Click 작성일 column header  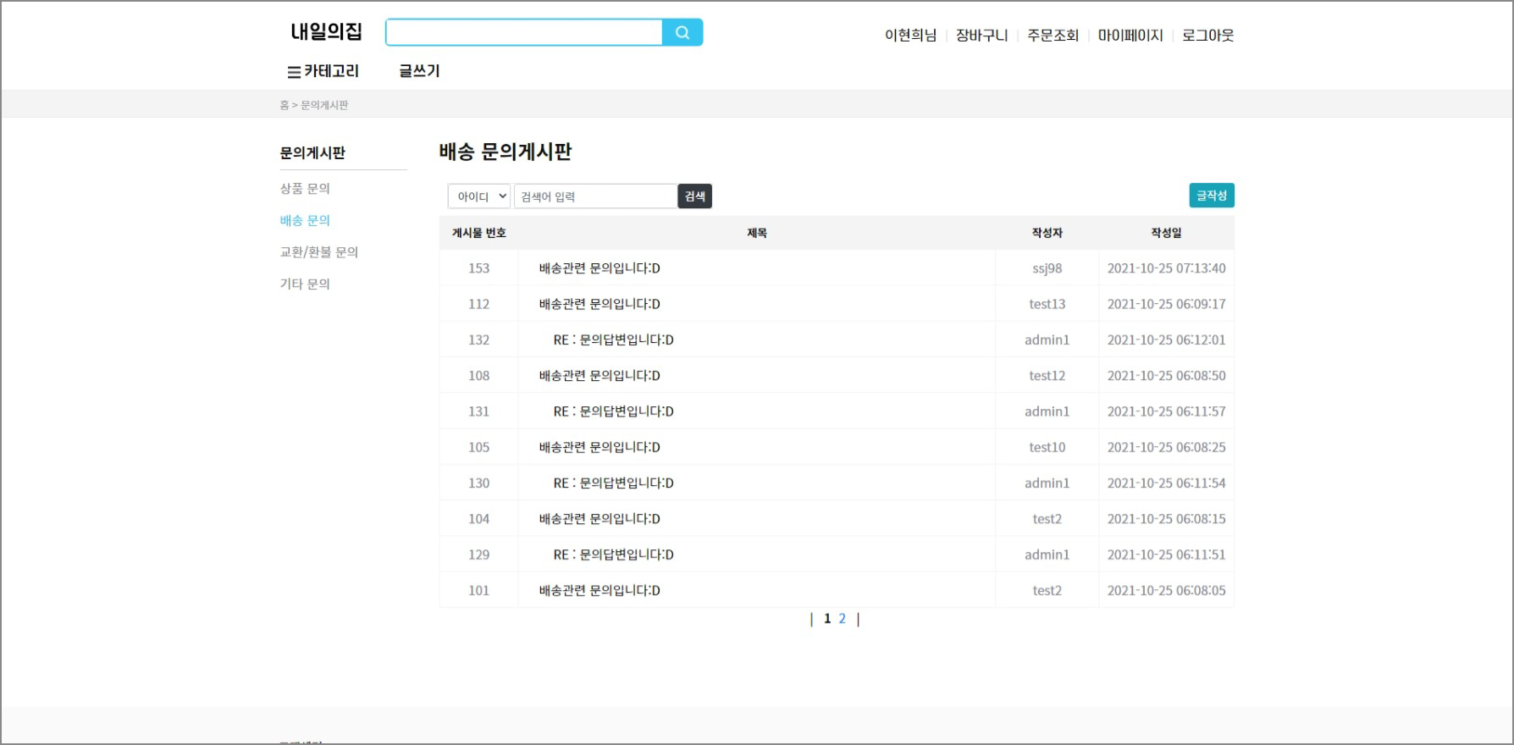(1167, 233)
